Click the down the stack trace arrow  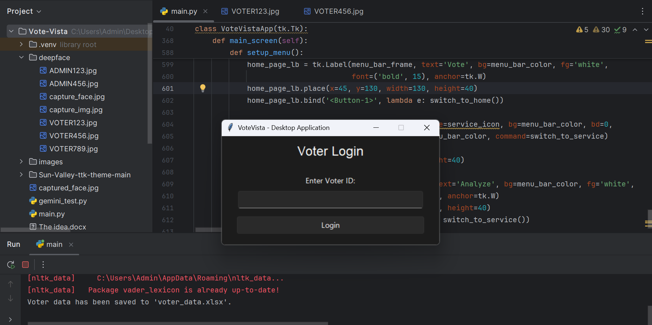11,298
